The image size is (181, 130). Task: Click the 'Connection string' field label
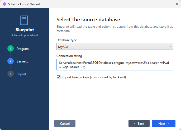pyautogui.click(x=69, y=56)
